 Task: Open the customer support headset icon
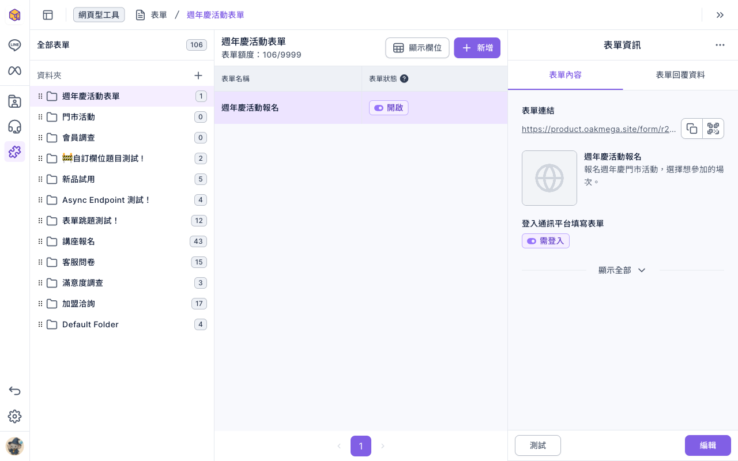click(x=14, y=127)
